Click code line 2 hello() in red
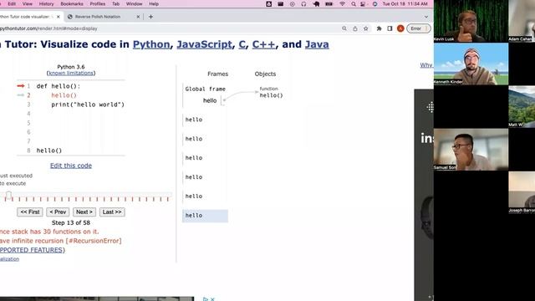The width and height of the screenshot is (535, 301). point(64,95)
